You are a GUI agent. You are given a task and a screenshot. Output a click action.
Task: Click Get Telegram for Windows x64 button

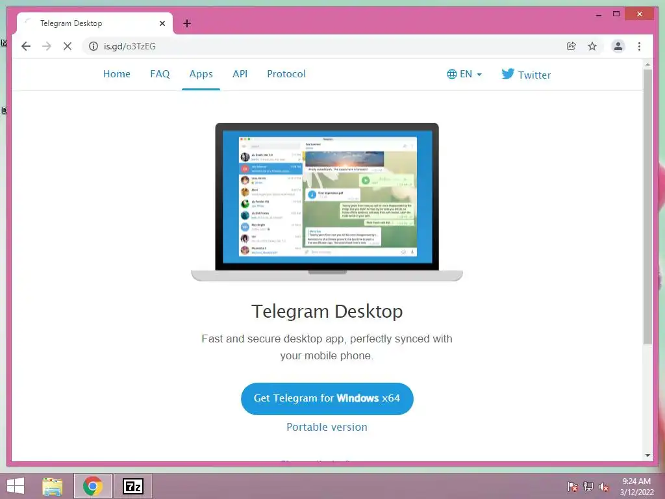pyautogui.click(x=327, y=398)
